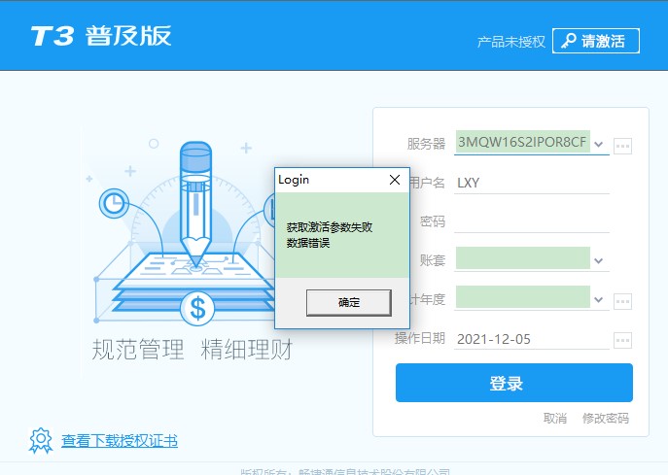Click the browse ellipsis button beside 服务器

pyautogui.click(x=622, y=146)
